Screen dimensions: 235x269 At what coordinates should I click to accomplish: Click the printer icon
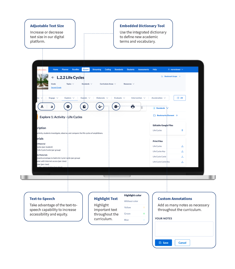(133, 106)
